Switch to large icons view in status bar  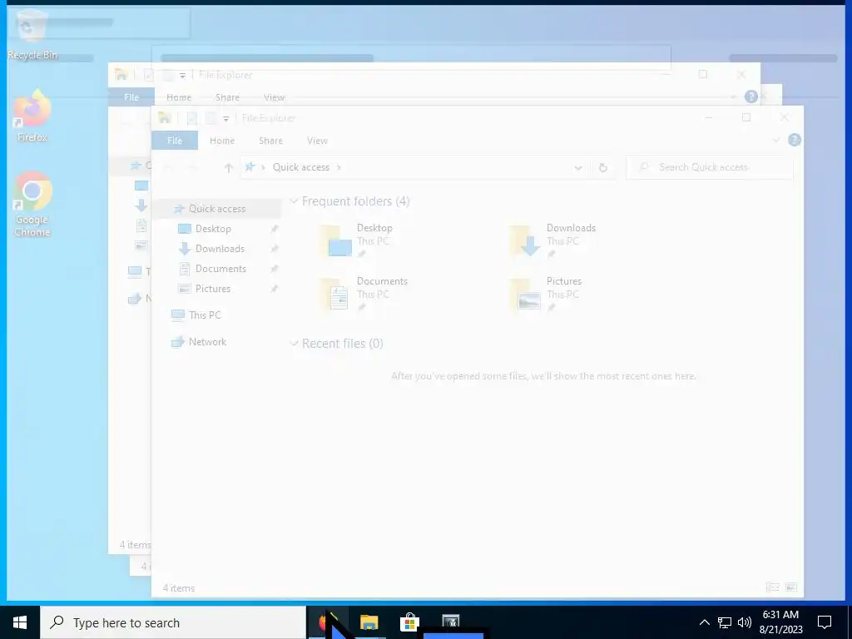(791, 587)
